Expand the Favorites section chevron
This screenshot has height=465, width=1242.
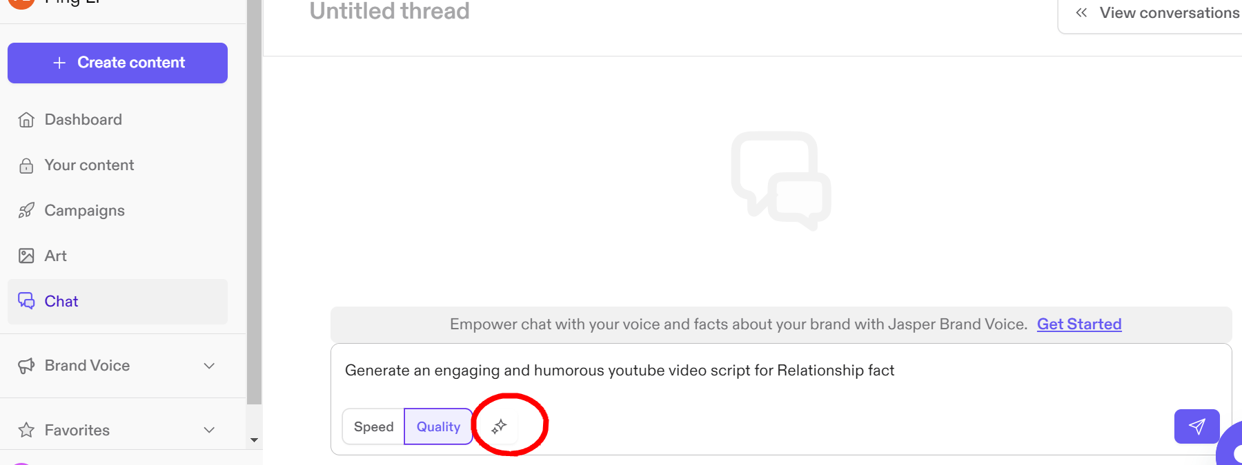[209, 431]
